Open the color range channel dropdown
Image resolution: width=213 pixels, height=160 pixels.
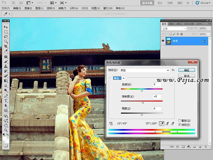[x=119, y=78]
